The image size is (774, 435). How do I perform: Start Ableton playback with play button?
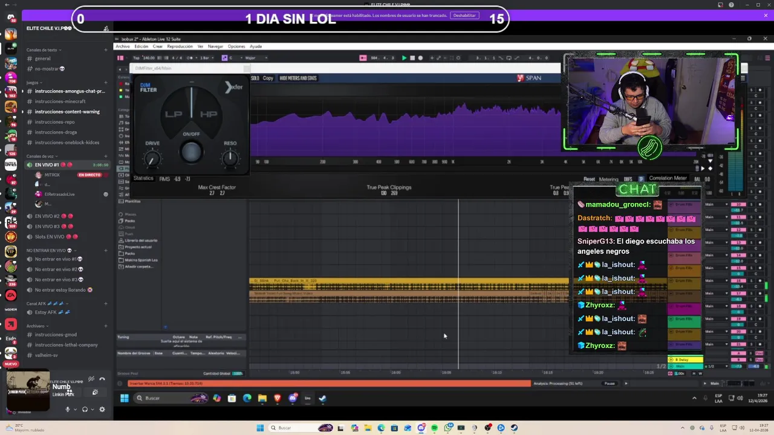(x=404, y=58)
